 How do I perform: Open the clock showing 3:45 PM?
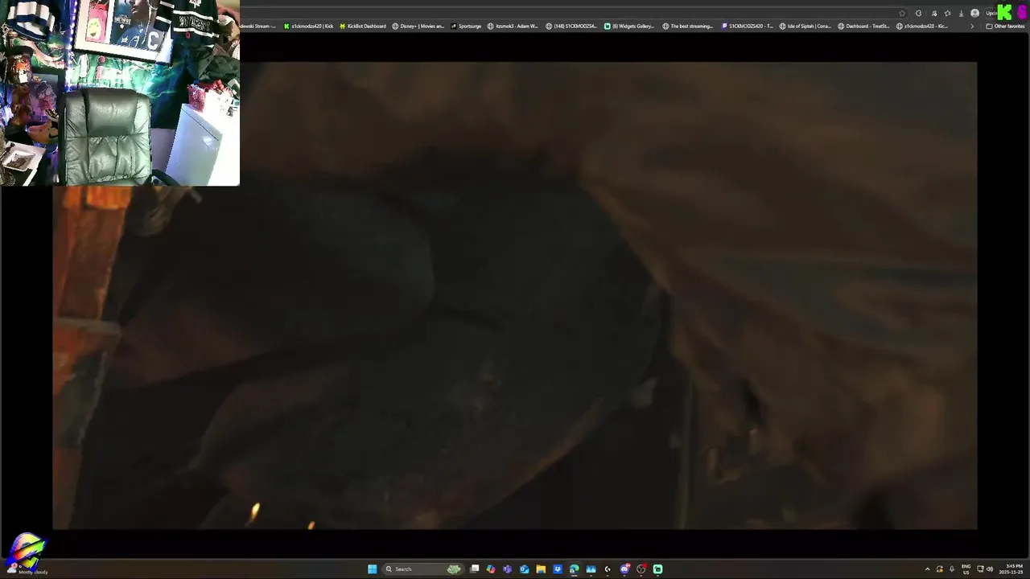pos(1011,569)
